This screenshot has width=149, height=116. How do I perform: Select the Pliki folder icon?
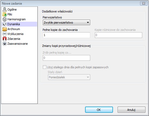click(4, 14)
